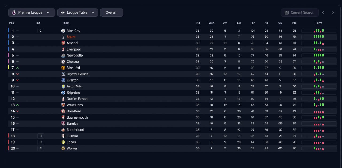342x168 pixels.
Task: Click Man City's form indicator bar
Action: pos(319,31)
